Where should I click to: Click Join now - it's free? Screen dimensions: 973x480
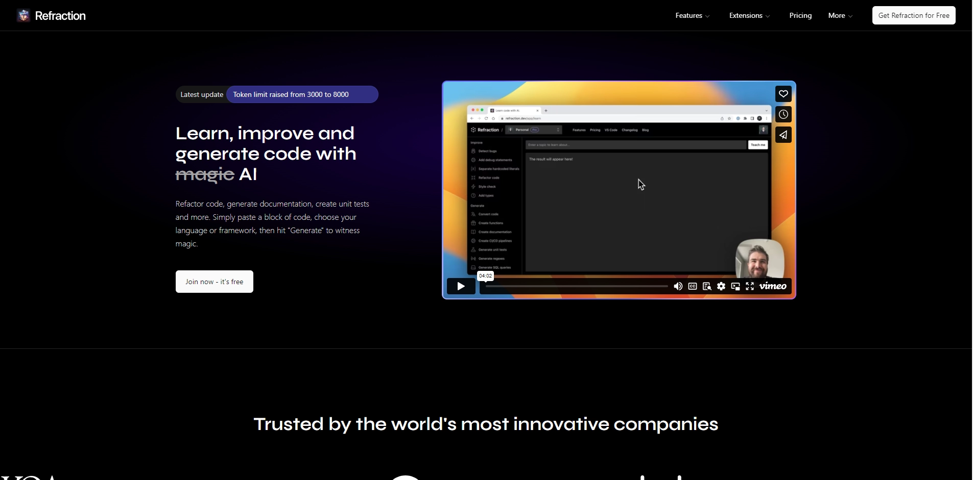tap(215, 282)
